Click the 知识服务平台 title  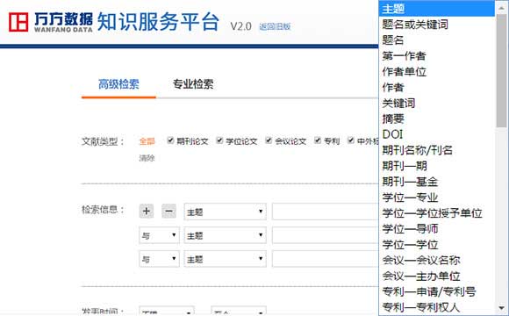coord(159,22)
